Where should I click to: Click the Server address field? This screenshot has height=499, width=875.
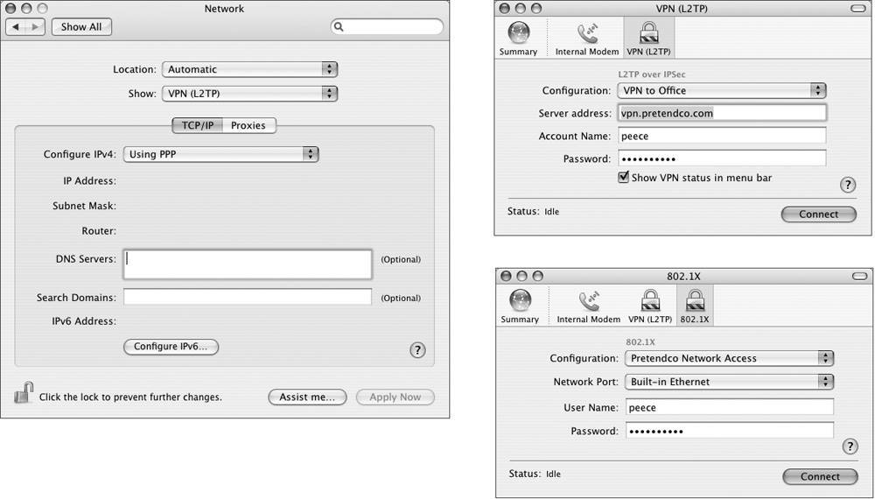click(x=722, y=113)
